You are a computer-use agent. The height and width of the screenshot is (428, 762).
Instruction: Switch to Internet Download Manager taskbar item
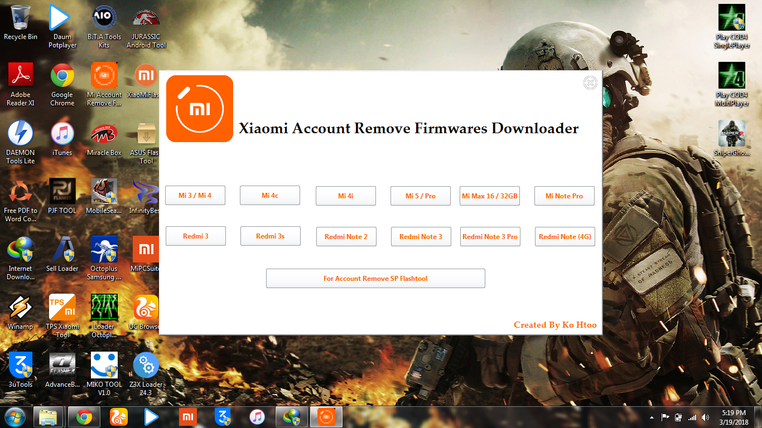click(x=292, y=417)
